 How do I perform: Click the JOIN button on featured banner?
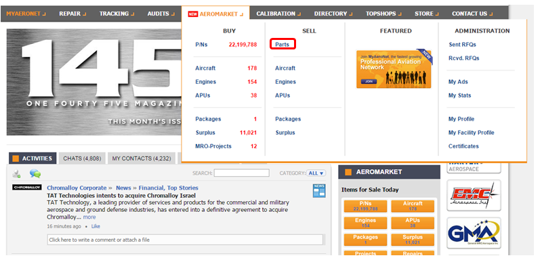369,81
